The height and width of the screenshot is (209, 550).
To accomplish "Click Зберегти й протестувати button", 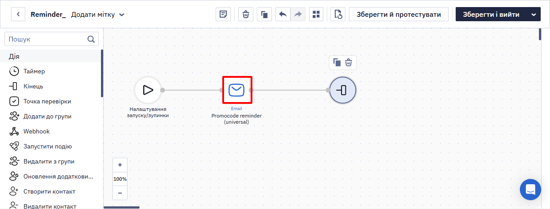I will [399, 14].
